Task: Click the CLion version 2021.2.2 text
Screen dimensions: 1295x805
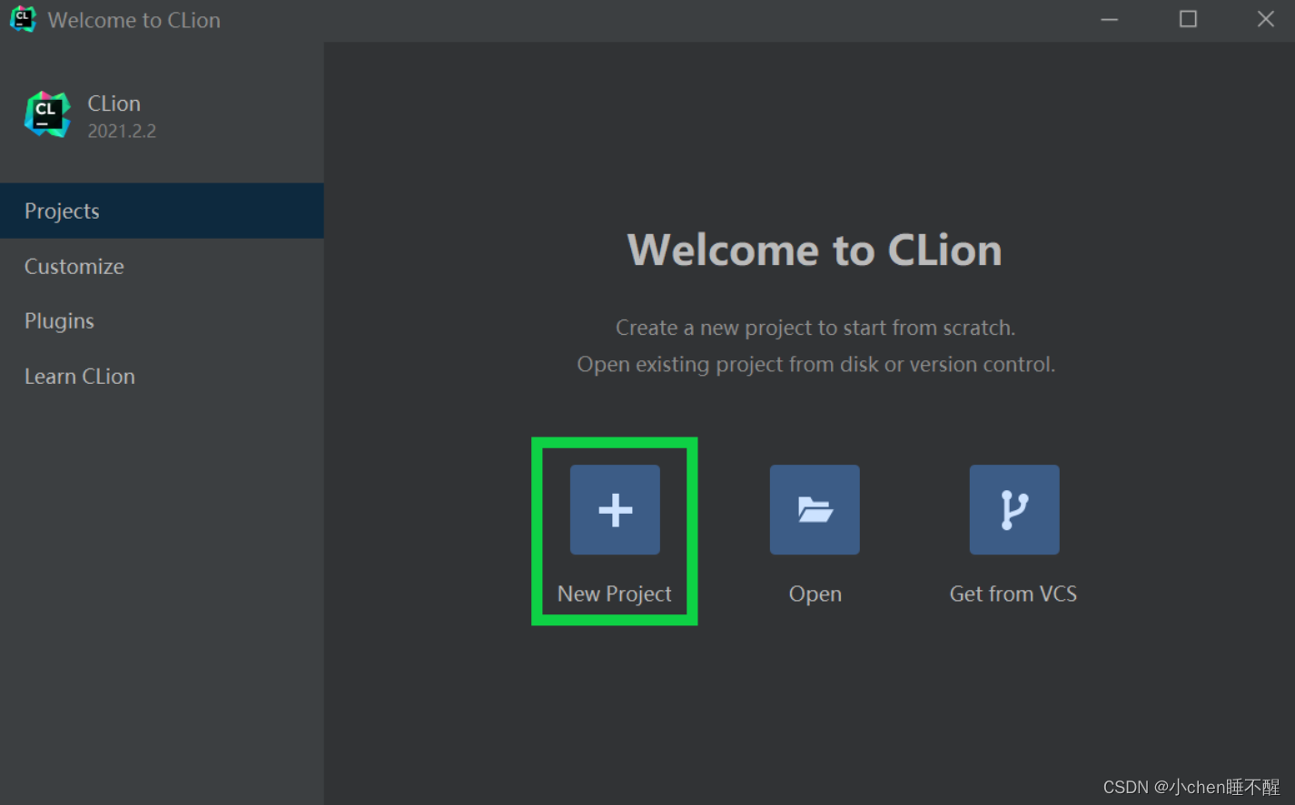Action: click(122, 131)
